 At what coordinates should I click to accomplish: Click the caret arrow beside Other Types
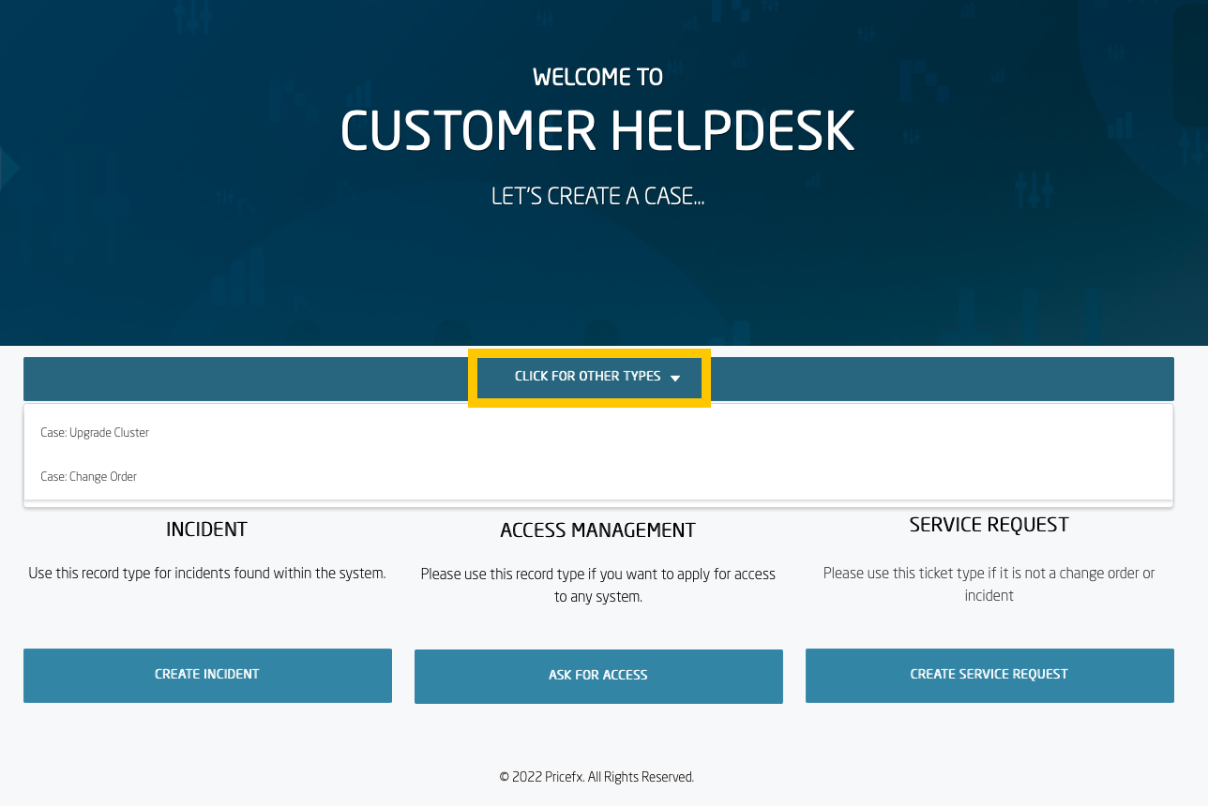pyautogui.click(x=675, y=378)
